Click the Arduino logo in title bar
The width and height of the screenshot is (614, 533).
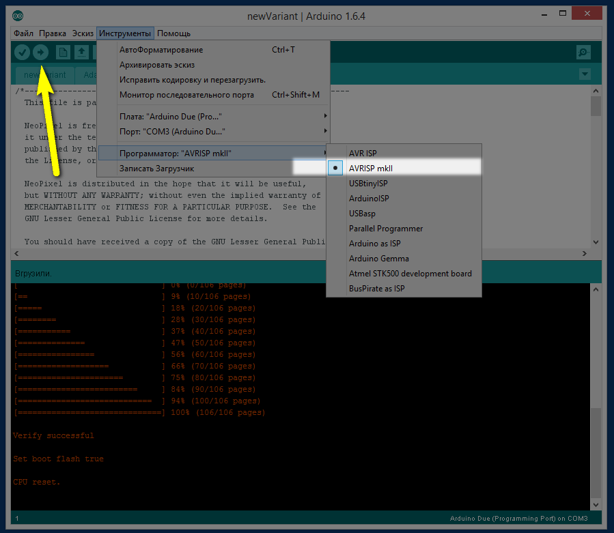tap(18, 16)
